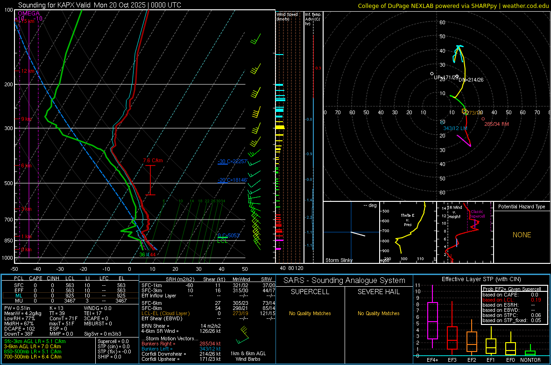Click the 'Potential Hazard Type' header
This screenshot has height=365, width=551.
coord(522,207)
